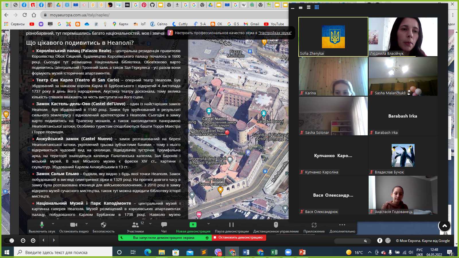Open Дополнительно three-dots menu

click(342, 225)
